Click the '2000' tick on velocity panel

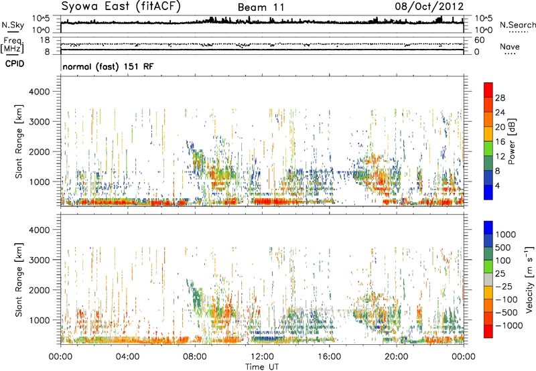[x=39, y=290]
